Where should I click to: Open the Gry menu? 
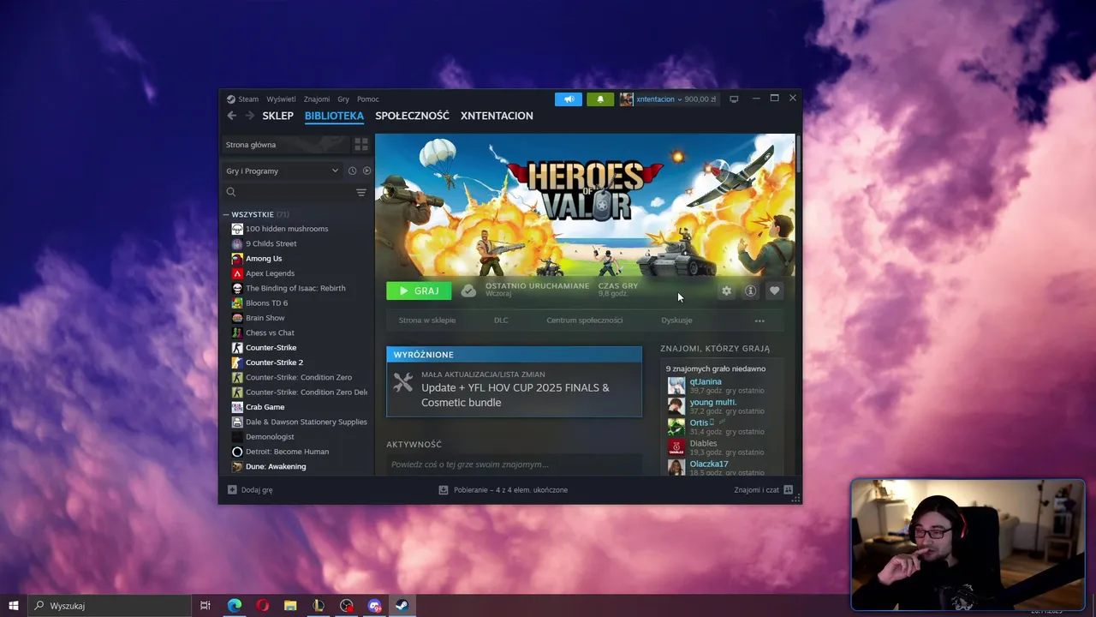(x=343, y=99)
